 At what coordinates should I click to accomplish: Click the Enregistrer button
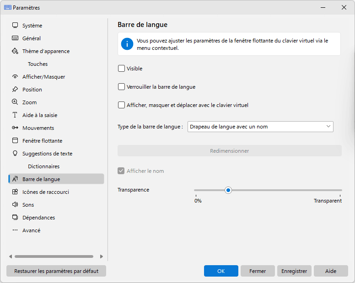(x=294, y=271)
